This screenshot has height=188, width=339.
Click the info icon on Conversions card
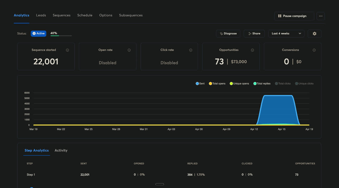(314, 50)
